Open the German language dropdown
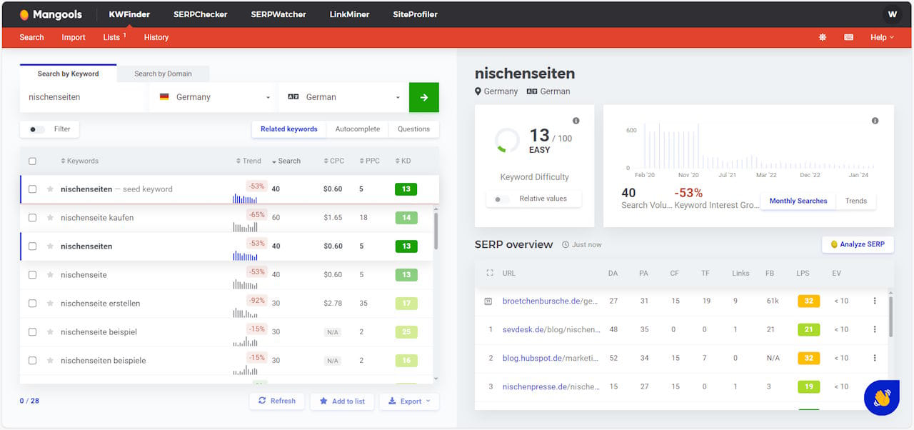This screenshot has width=914, height=430. coord(343,97)
